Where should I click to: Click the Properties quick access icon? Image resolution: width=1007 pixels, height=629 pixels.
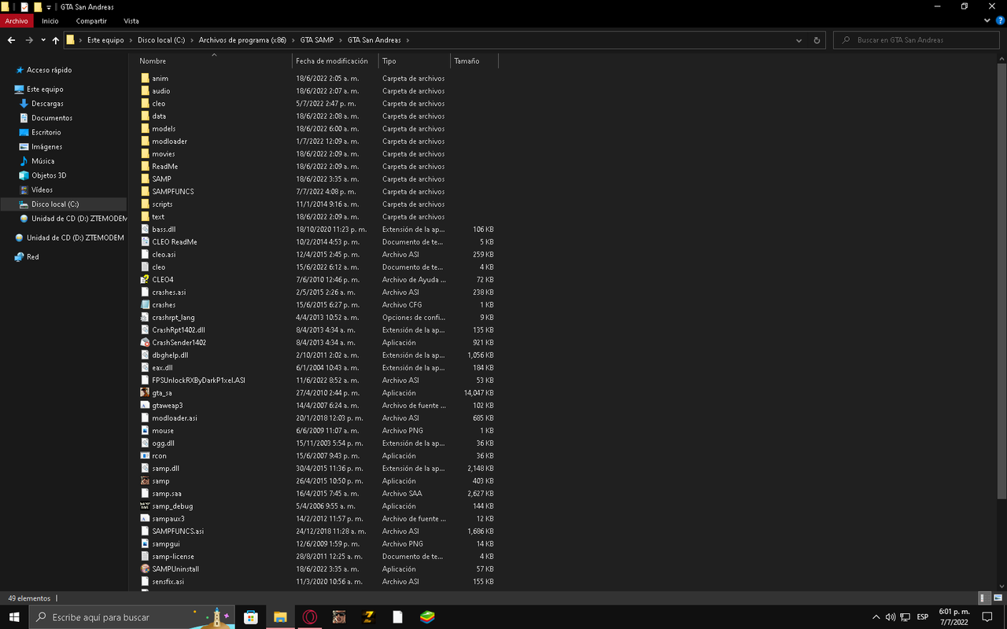[24, 7]
